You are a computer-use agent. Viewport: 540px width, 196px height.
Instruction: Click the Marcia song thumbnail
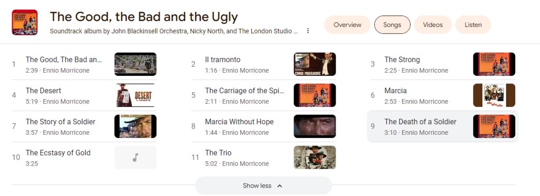pyautogui.click(x=494, y=95)
